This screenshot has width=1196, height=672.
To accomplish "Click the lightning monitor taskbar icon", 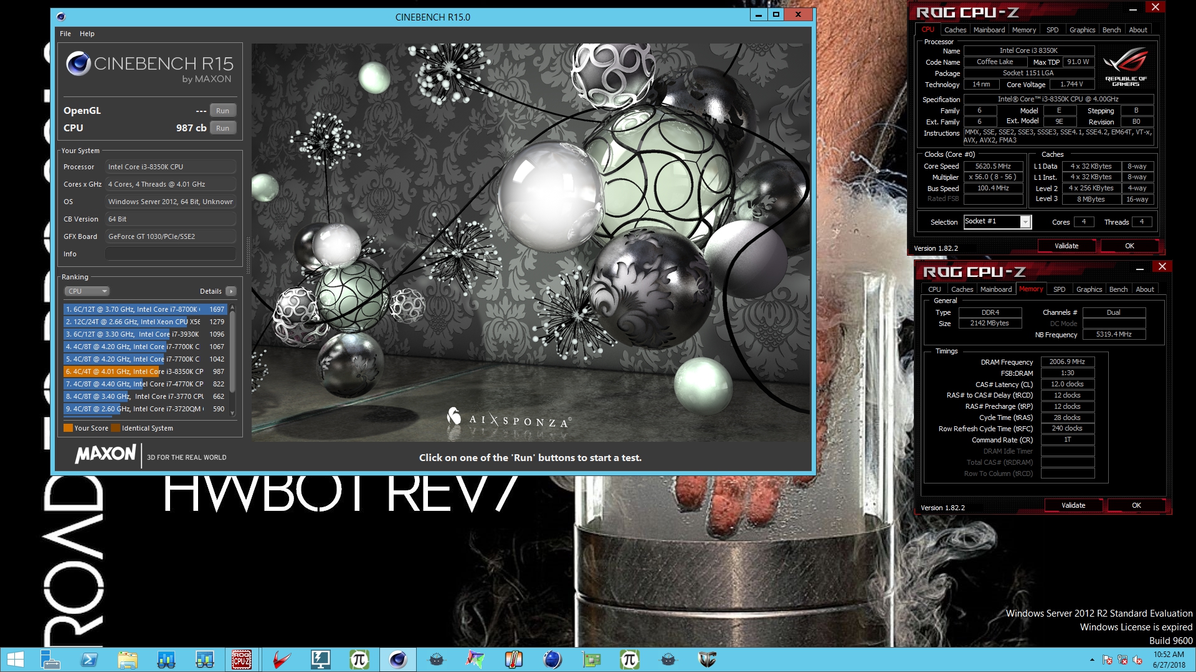I will (x=320, y=660).
